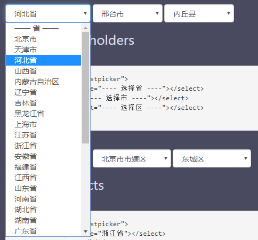
Task: Open the 东城区 dropdown
Action: [x=212, y=158]
